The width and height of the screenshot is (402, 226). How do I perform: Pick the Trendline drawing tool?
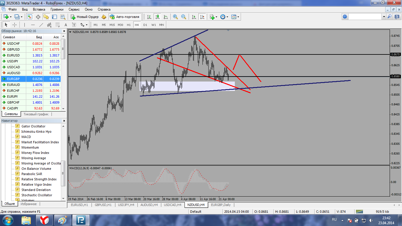click(41, 25)
